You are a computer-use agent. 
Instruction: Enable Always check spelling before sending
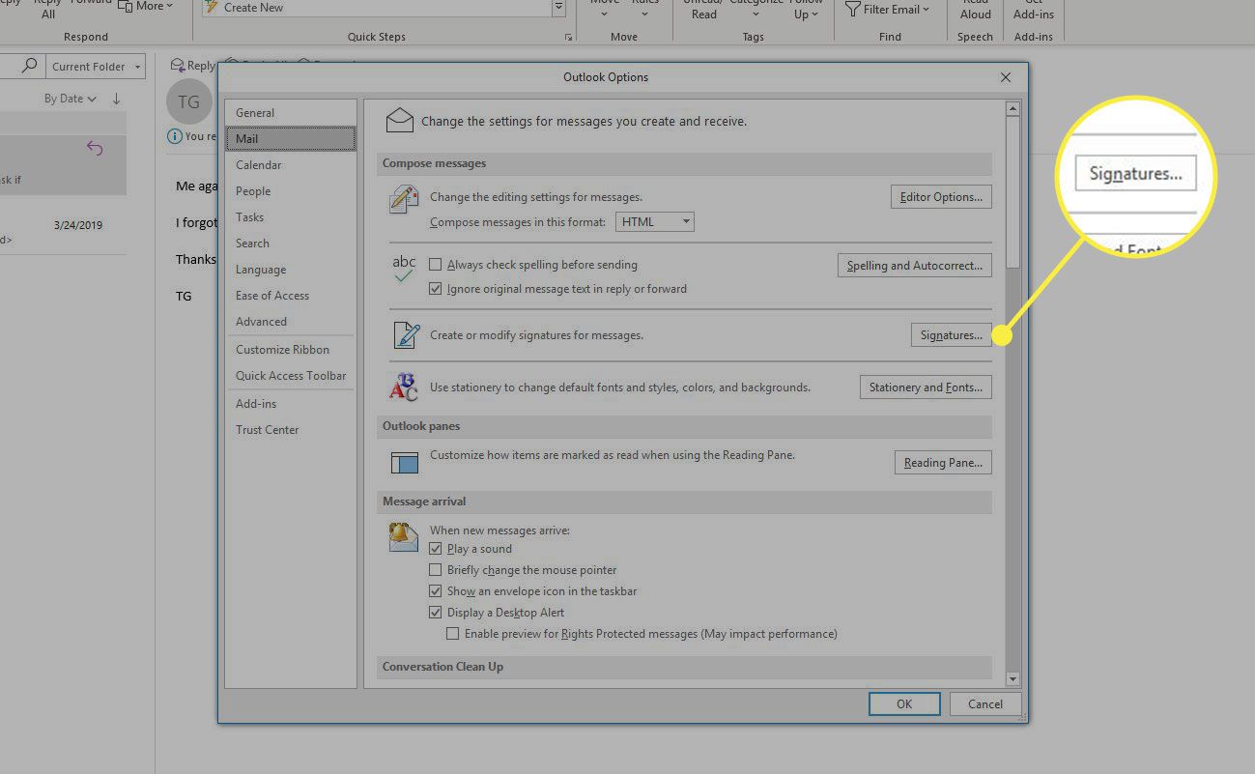(x=436, y=265)
